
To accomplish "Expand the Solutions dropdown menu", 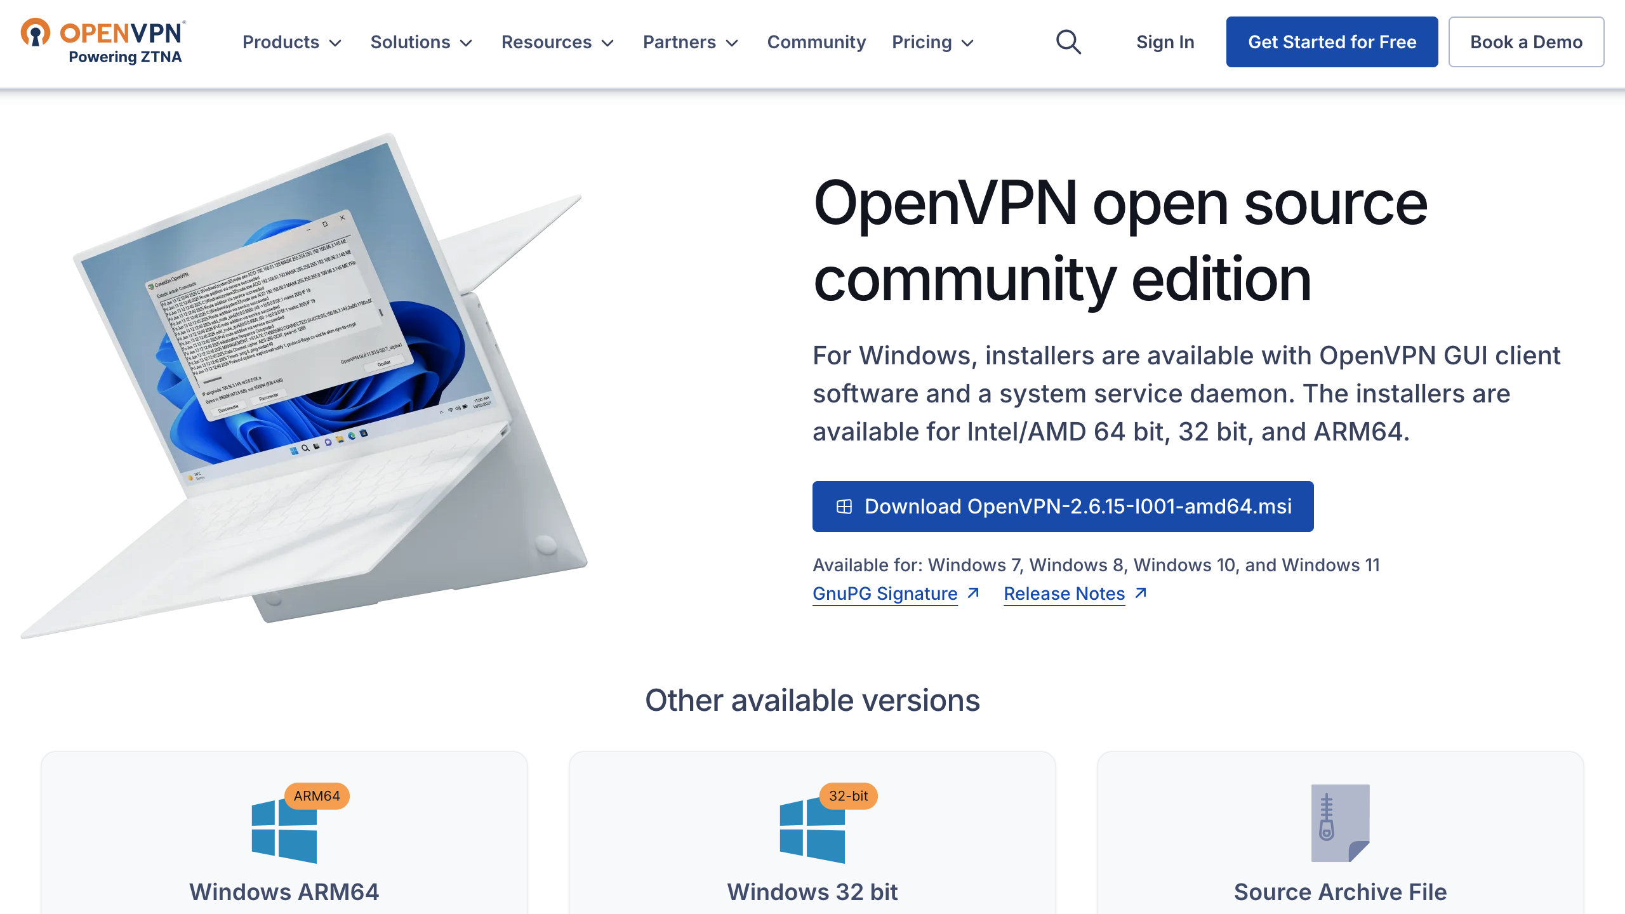I will [421, 42].
